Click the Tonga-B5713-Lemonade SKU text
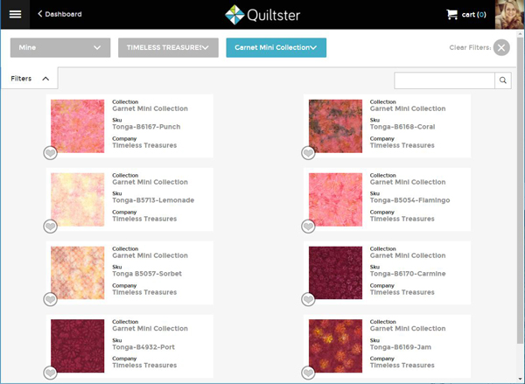The height and width of the screenshot is (384, 525). pos(153,200)
